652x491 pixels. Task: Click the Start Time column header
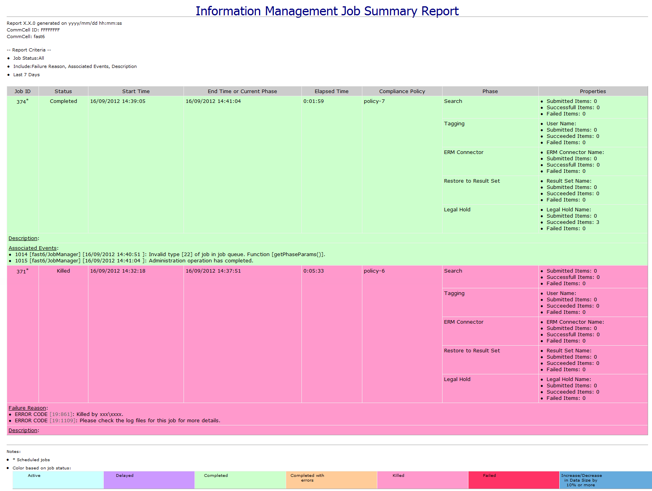click(136, 92)
